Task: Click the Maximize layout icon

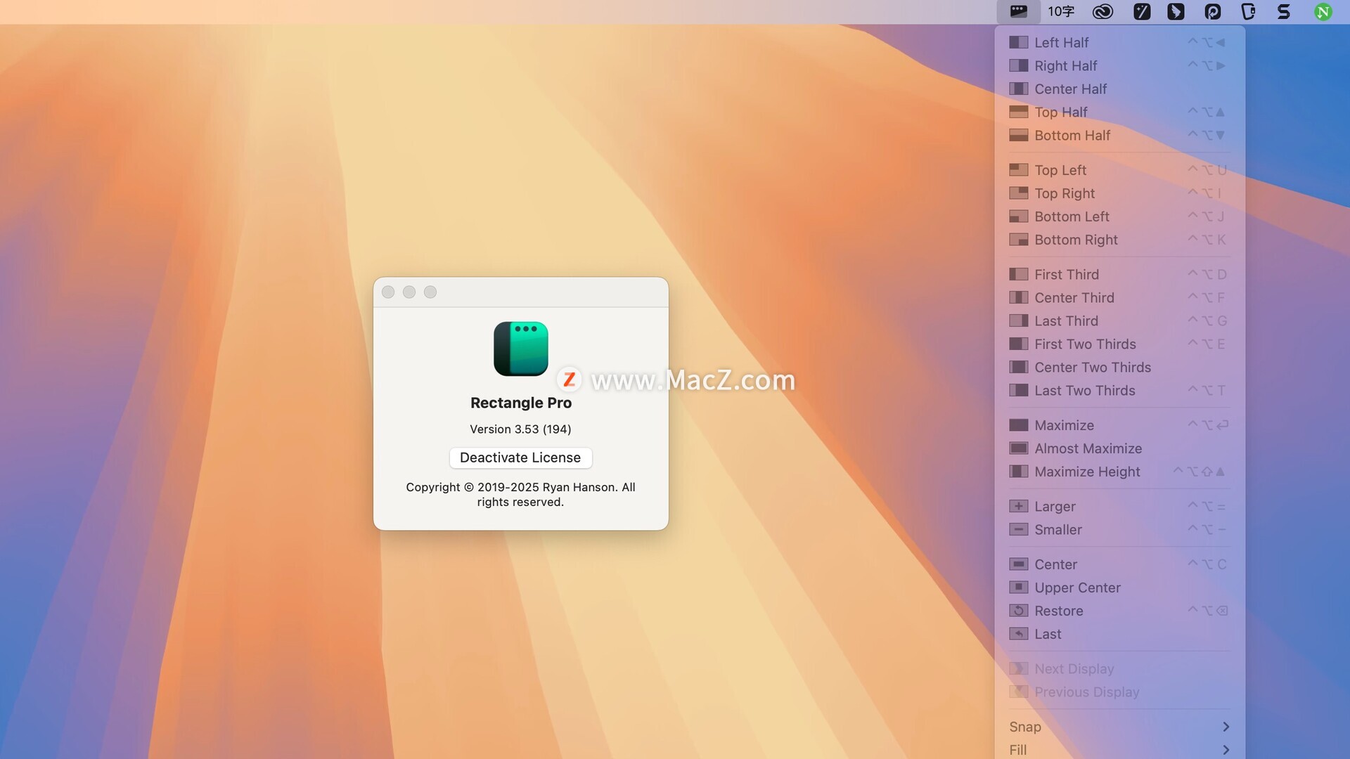Action: (x=1018, y=424)
